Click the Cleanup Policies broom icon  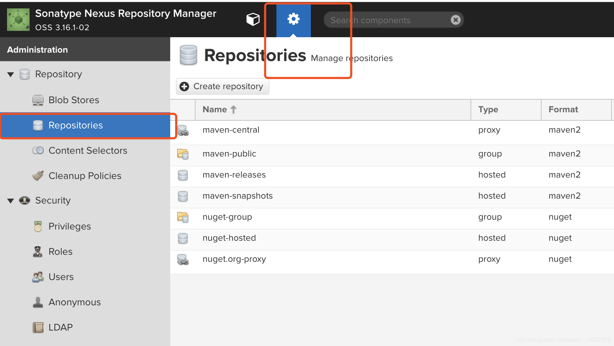coord(38,175)
